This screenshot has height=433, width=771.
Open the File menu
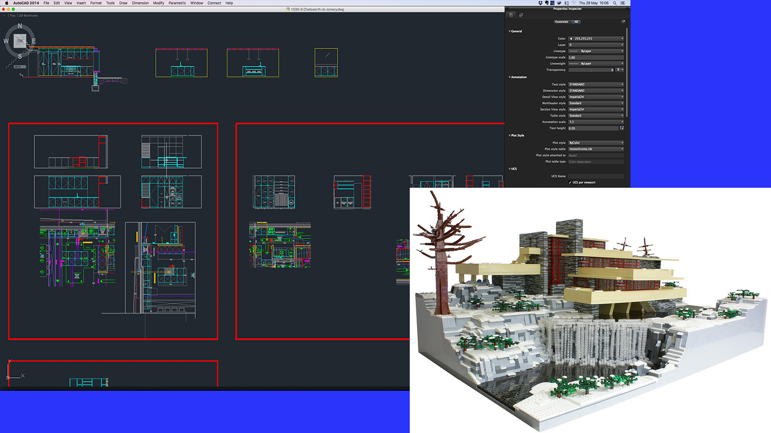coord(46,3)
